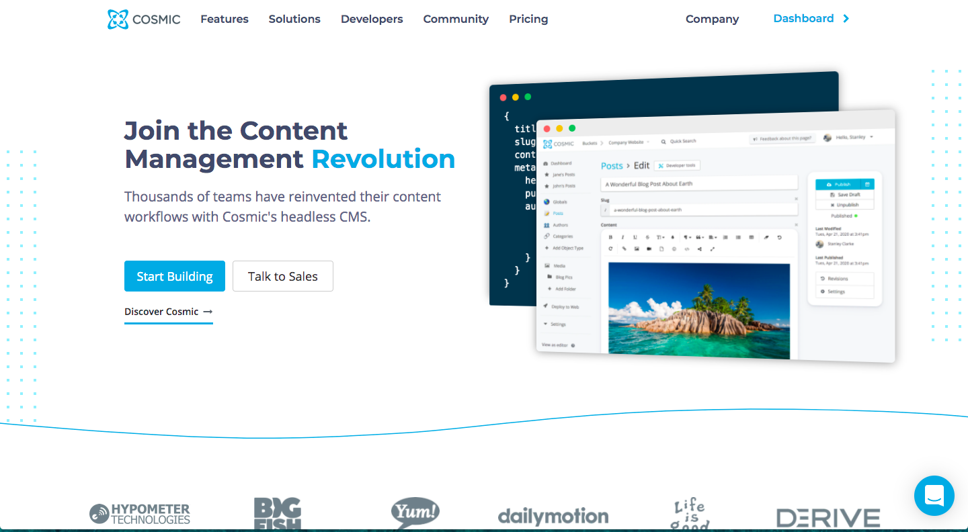Expand the Company Website bucket dropdown
Image resolution: width=968 pixels, height=532 pixels.
(629, 142)
